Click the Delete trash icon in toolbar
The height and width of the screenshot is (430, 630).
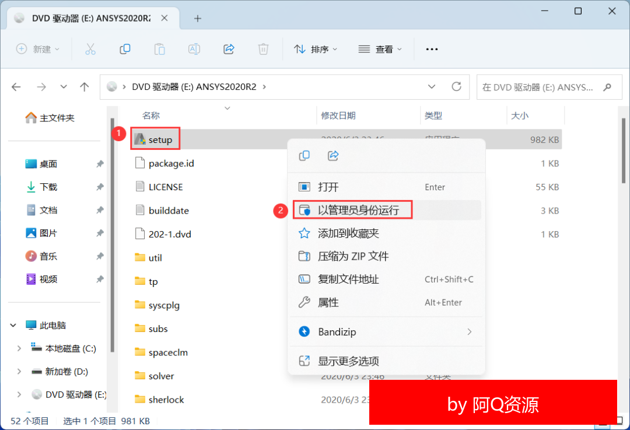[x=263, y=49]
